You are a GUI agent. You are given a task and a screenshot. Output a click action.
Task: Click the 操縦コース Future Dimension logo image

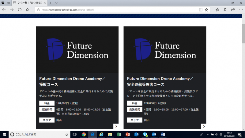click(77, 50)
